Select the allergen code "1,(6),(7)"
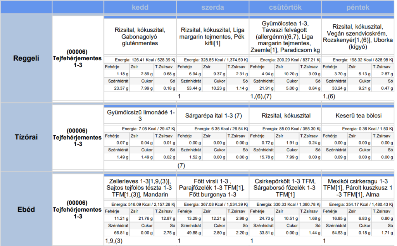 click(261, 96)
